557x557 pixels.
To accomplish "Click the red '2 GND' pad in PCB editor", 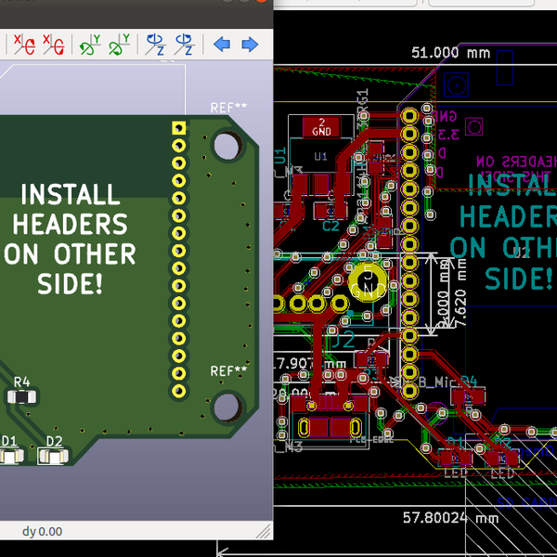I will (321, 127).
